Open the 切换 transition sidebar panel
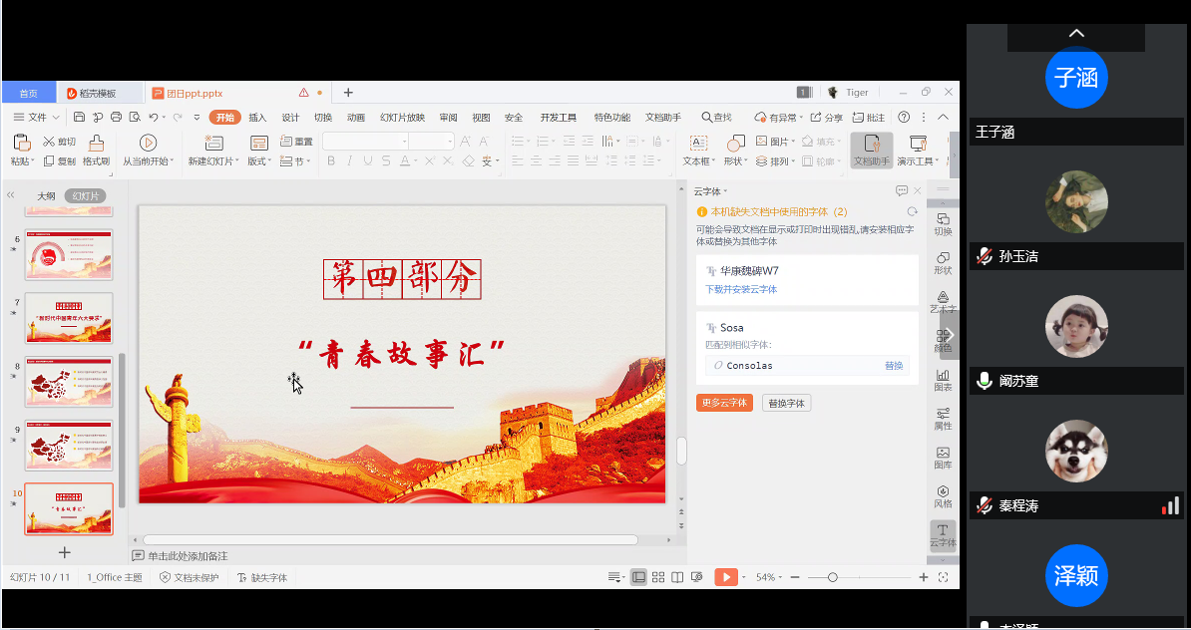Image resolution: width=1191 pixels, height=630 pixels. click(x=943, y=224)
